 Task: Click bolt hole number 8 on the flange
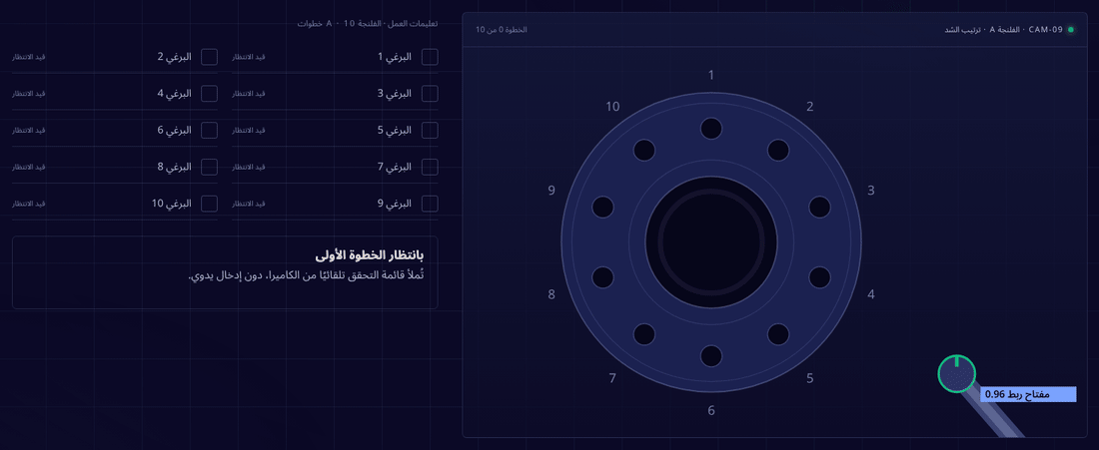click(x=602, y=277)
